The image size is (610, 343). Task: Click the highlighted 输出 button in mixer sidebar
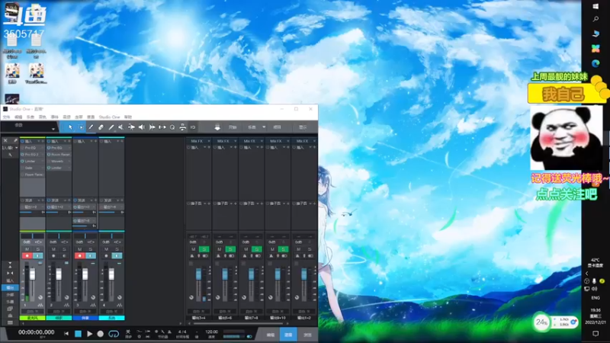tap(10, 288)
